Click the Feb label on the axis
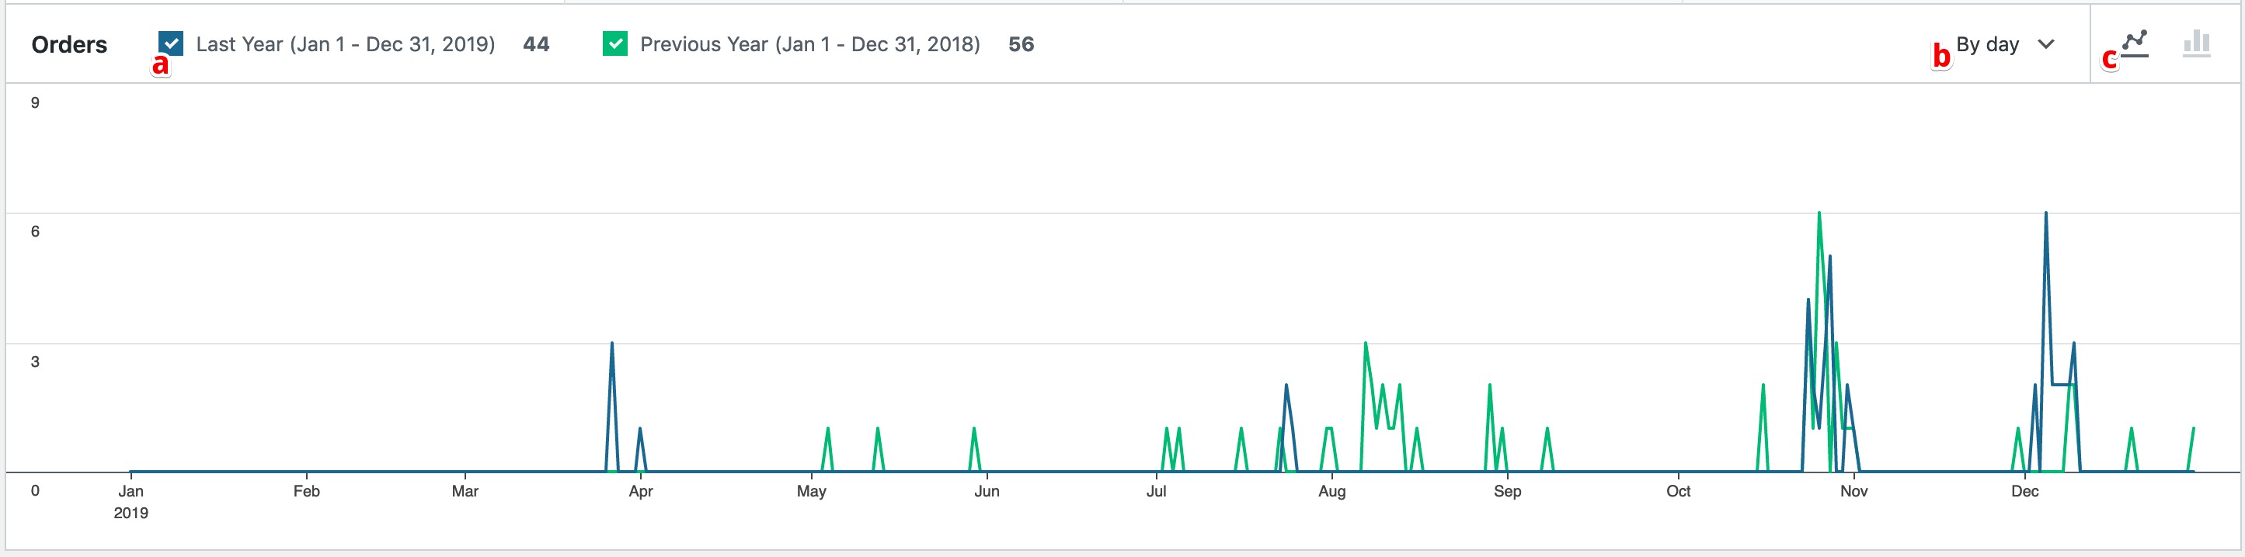 (x=306, y=492)
